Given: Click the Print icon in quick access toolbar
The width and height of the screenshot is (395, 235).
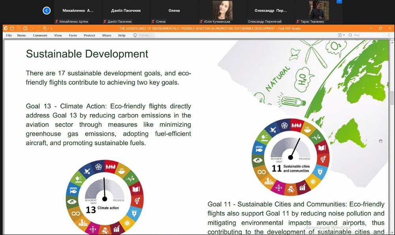Looking at the screenshot, I should coord(25,28).
